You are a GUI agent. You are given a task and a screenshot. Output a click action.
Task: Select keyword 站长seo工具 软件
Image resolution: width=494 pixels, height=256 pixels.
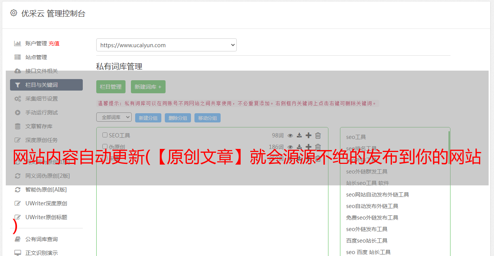pos(368,183)
